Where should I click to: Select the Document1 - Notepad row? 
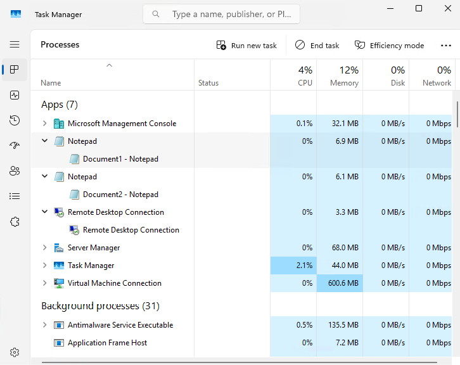click(x=241, y=159)
